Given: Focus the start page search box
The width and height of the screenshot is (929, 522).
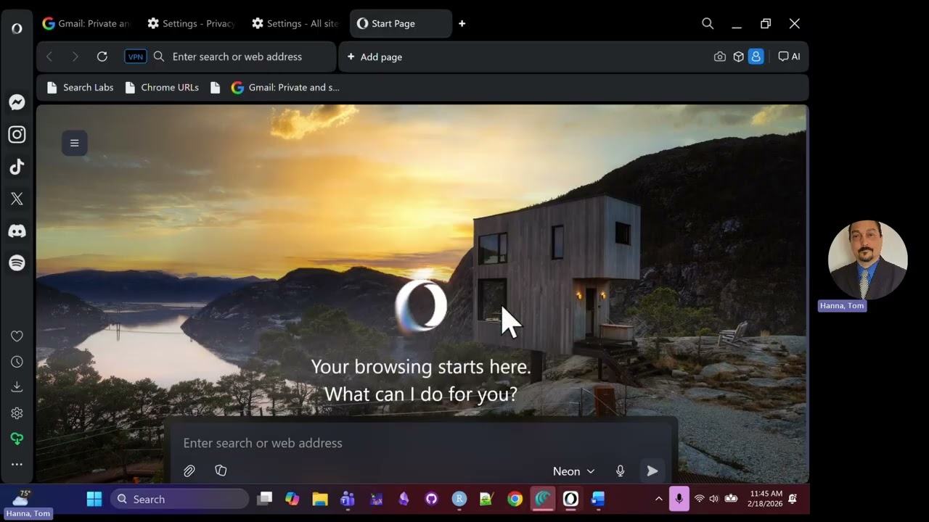Looking at the screenshot, I should pyautogui.click(x=421, y=443).
